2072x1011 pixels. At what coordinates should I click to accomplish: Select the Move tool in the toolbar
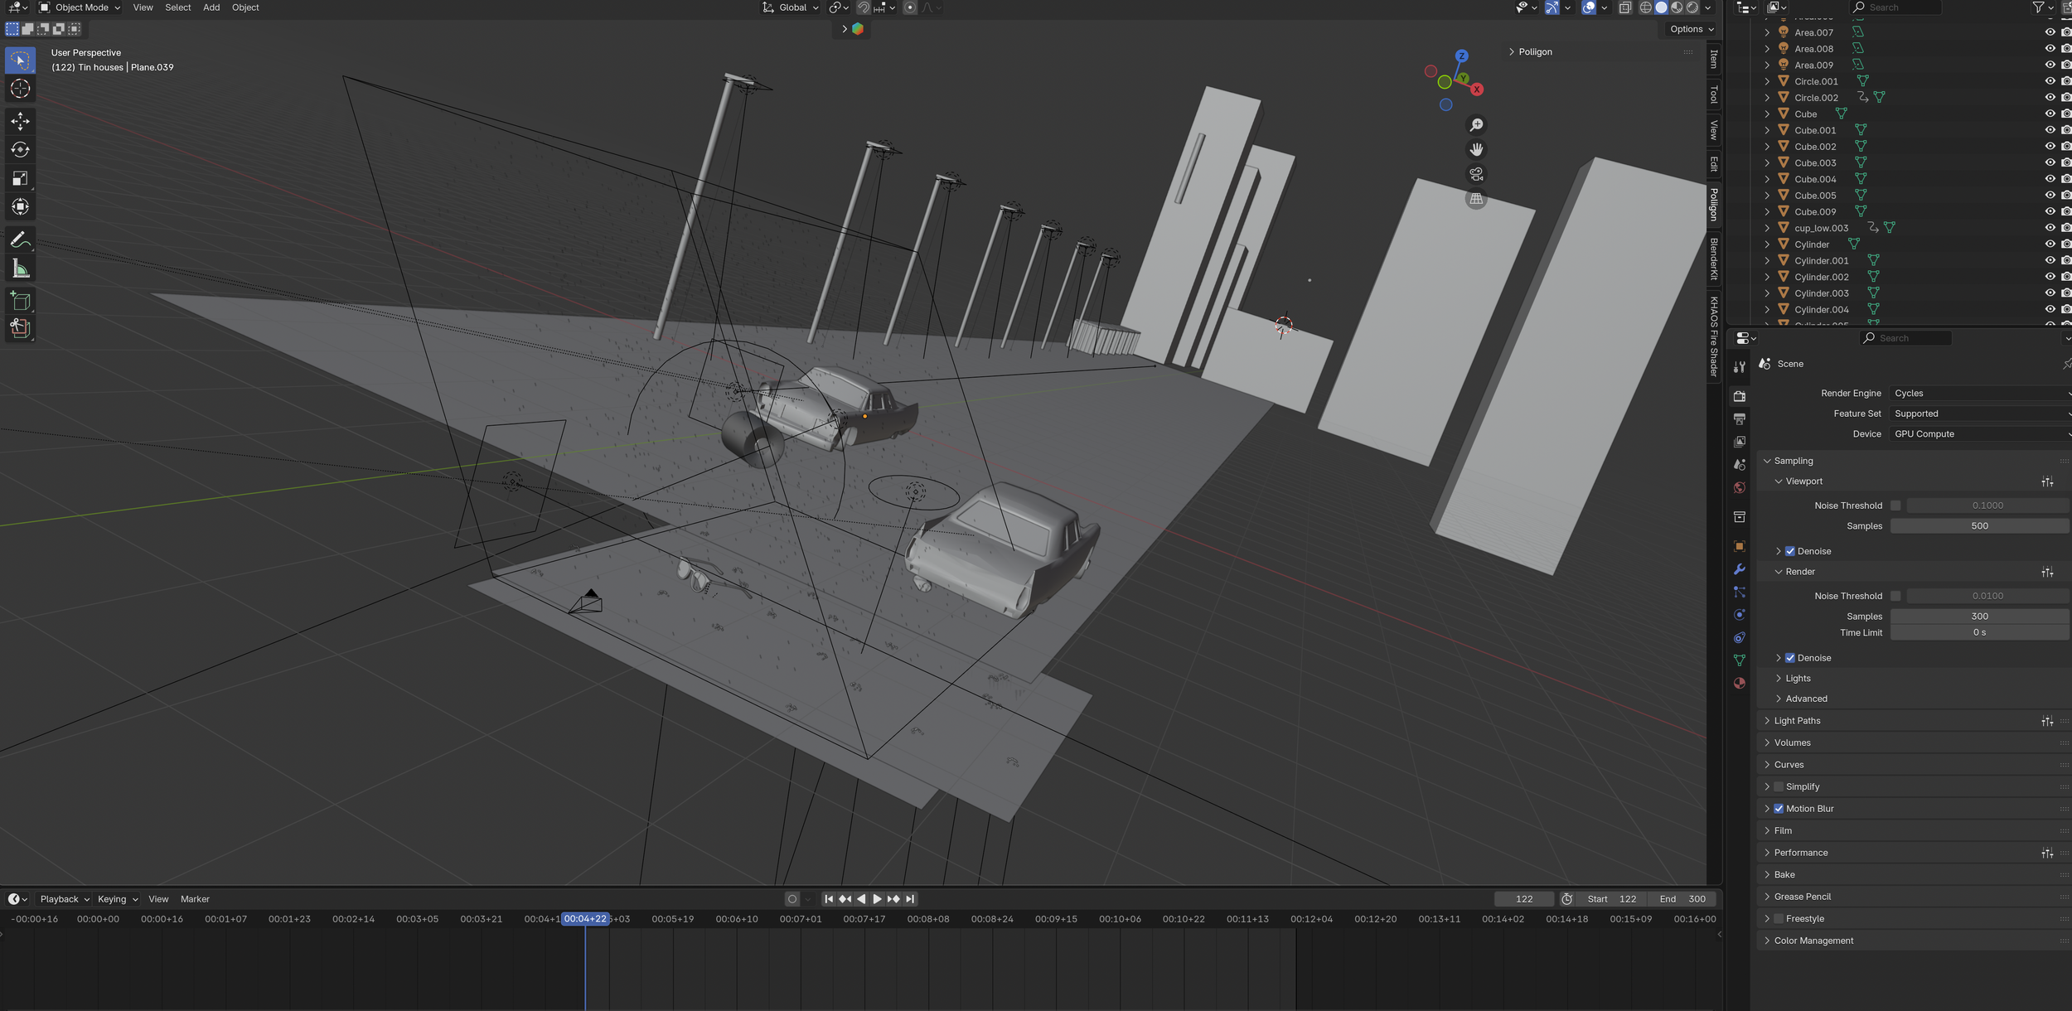tap(20, 121)
